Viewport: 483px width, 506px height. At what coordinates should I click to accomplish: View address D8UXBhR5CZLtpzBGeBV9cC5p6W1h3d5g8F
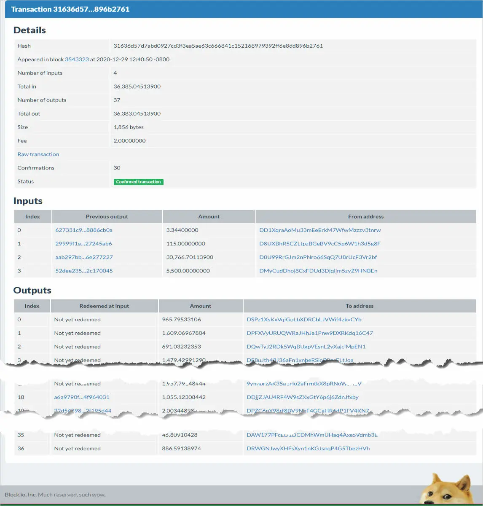tap(320, 244)
